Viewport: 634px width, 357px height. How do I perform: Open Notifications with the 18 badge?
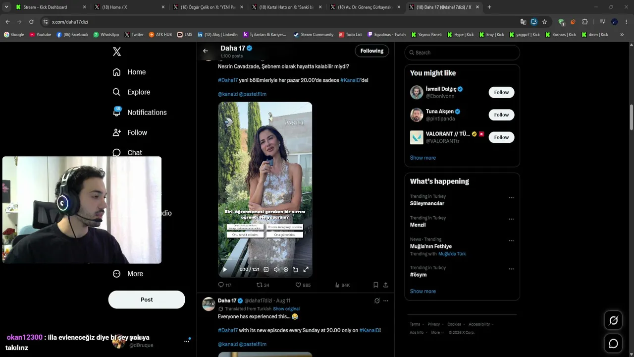coord(140,113)
